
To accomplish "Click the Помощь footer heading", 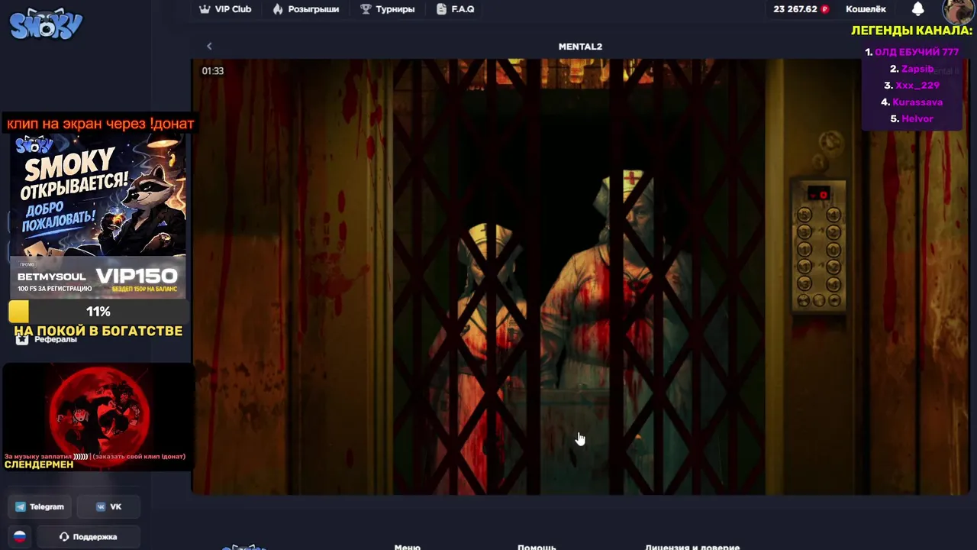I will pos(537,547).
